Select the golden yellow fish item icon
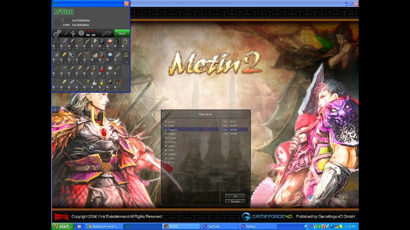This screenshot has width=410, height=230. (x=64, y=55)
